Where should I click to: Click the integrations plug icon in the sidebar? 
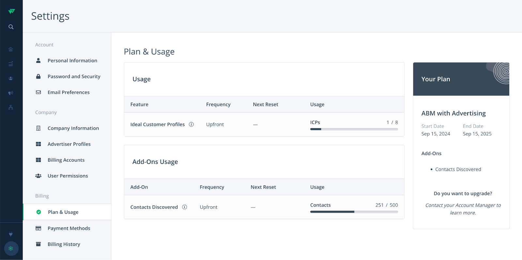(x=11, y=234)
